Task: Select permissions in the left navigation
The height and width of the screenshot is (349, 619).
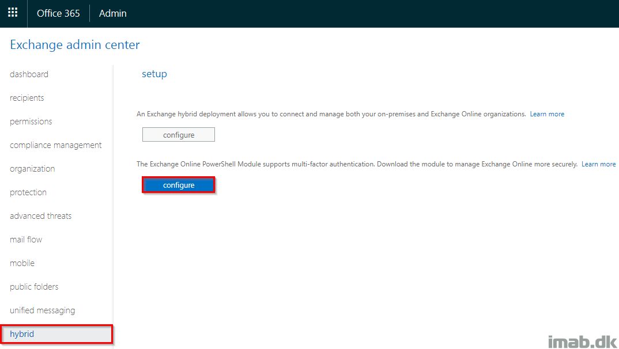Action: (31, 122)
